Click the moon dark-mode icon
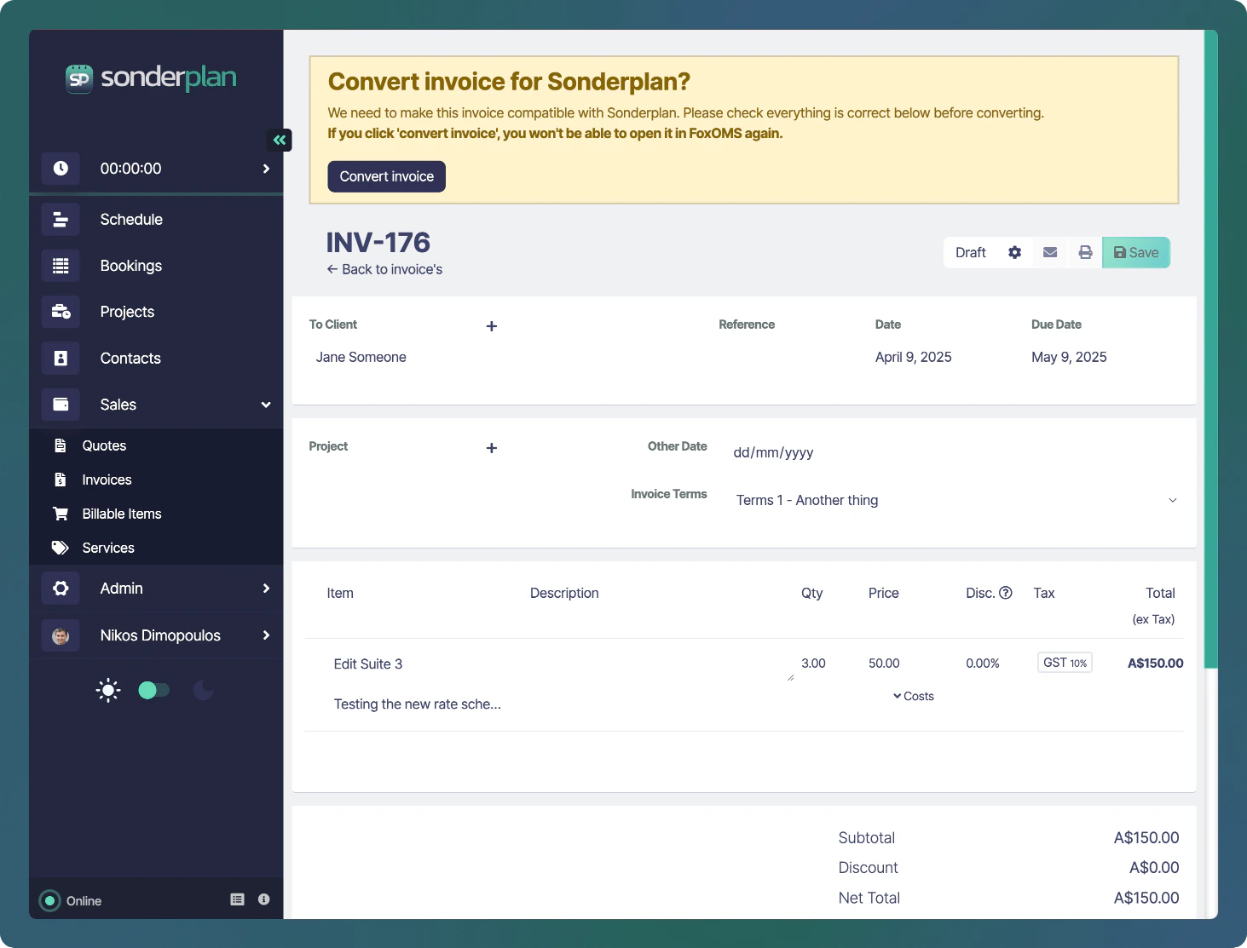This screenshot has width=1247, height=948. tap(203, 690)
